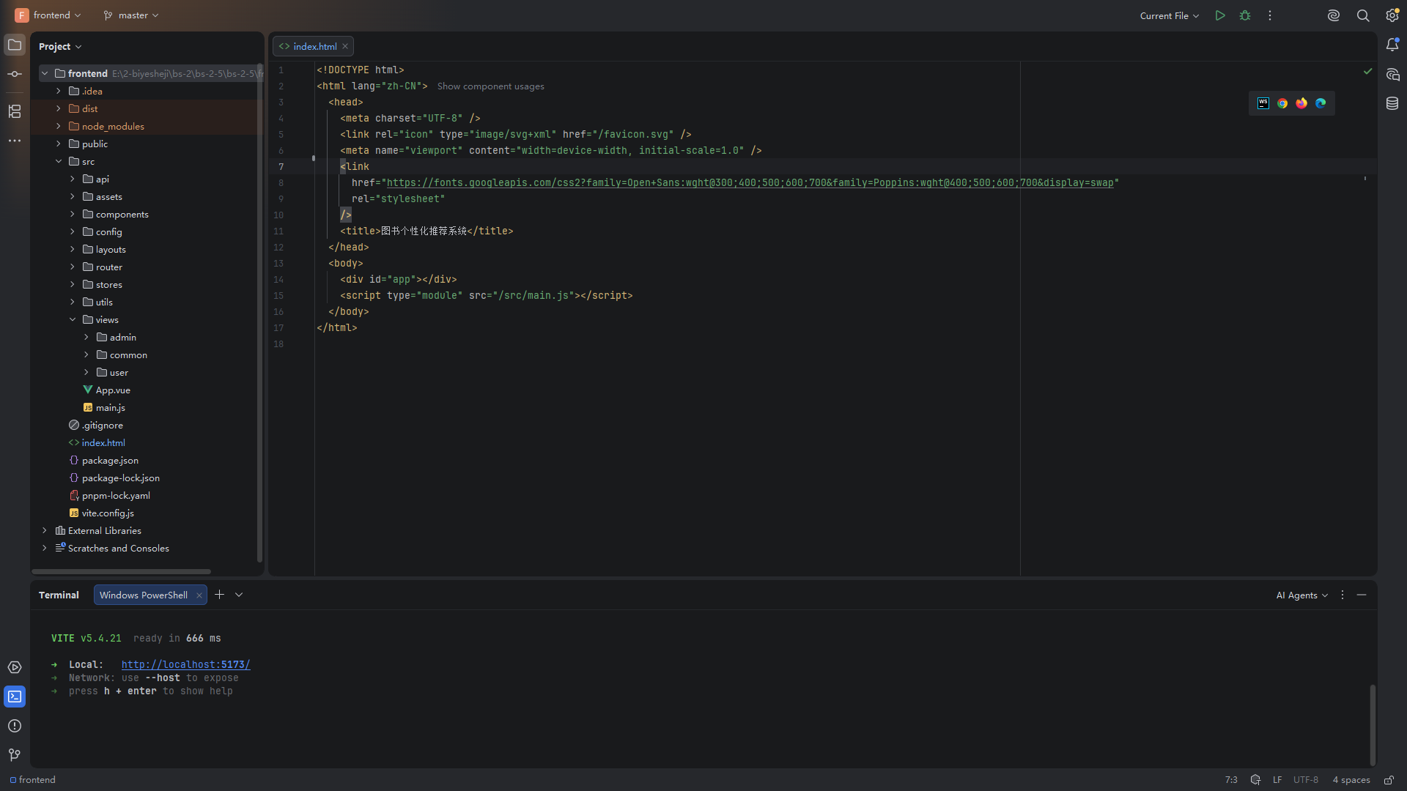Image resolution: width=1407 pixels, height=791 pixels.
Task: Open Go to Line via 7:3 indicator
Action: click(1231, 780)
